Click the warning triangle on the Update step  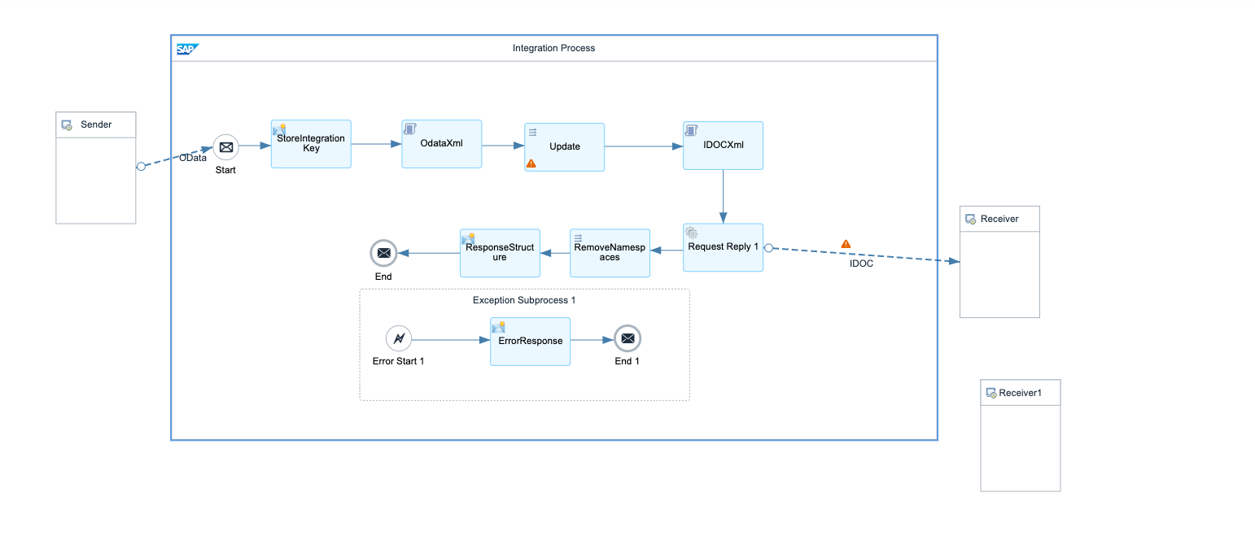(531, 163)
